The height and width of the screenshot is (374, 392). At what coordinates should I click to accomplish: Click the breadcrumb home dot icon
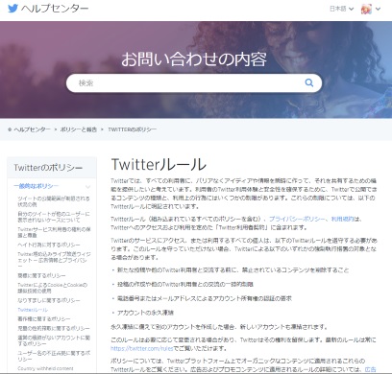tap(10, 129)
